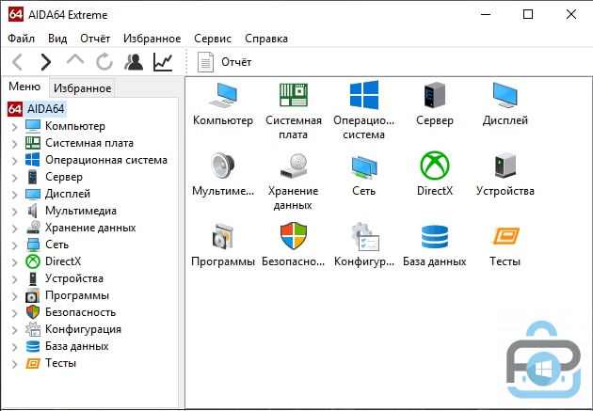Open the Вид menu
The height and width of the screenshot is (411, 593).
57,39
